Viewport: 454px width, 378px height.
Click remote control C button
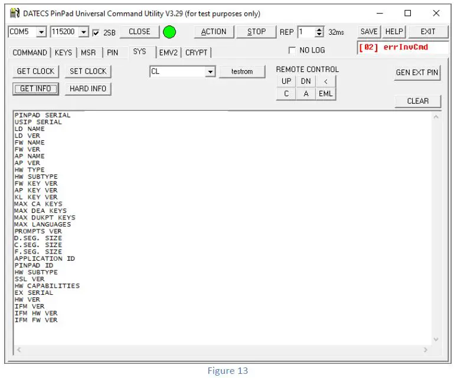tap(286, 94)
